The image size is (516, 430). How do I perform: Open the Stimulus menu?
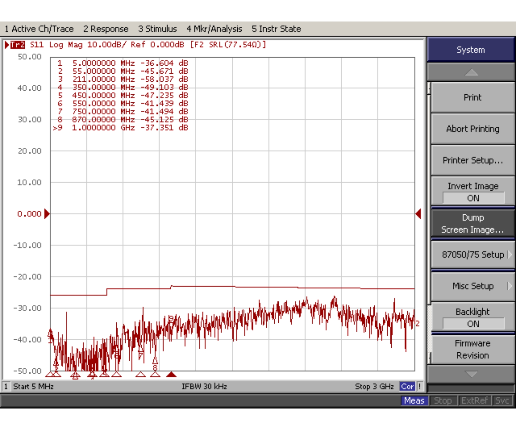(x=157, y=29)
